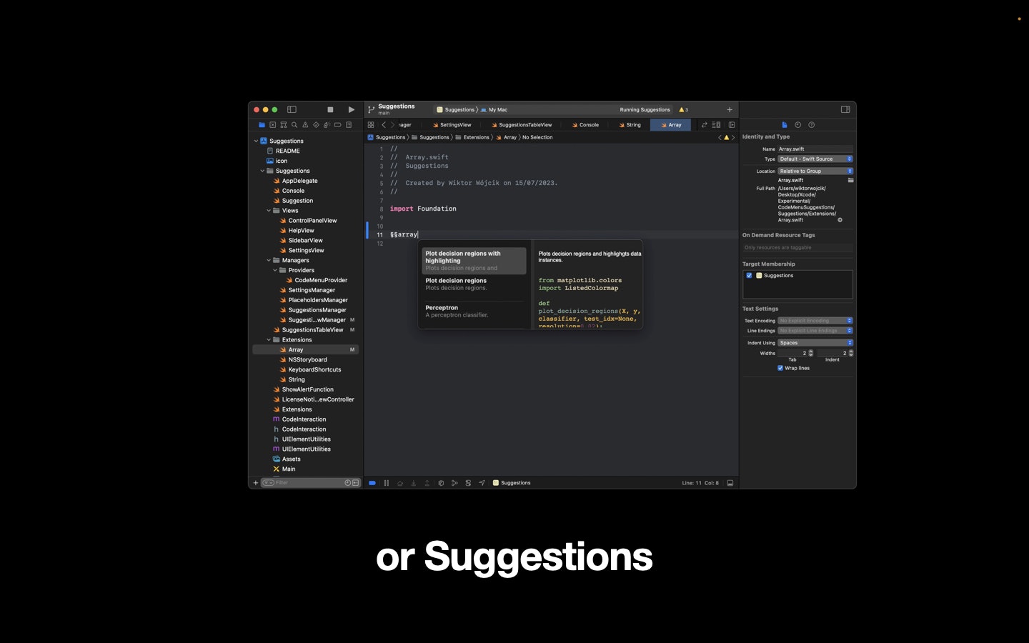Collapse the Suggestions project root
This screenshot has width=1029, height=643.
tap(256, 141)
